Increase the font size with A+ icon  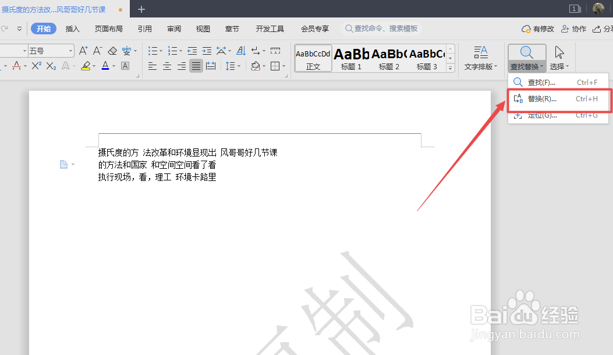point(83,51)
